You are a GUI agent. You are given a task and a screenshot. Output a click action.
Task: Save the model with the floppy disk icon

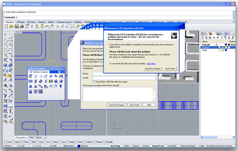[x=17, y=26]
